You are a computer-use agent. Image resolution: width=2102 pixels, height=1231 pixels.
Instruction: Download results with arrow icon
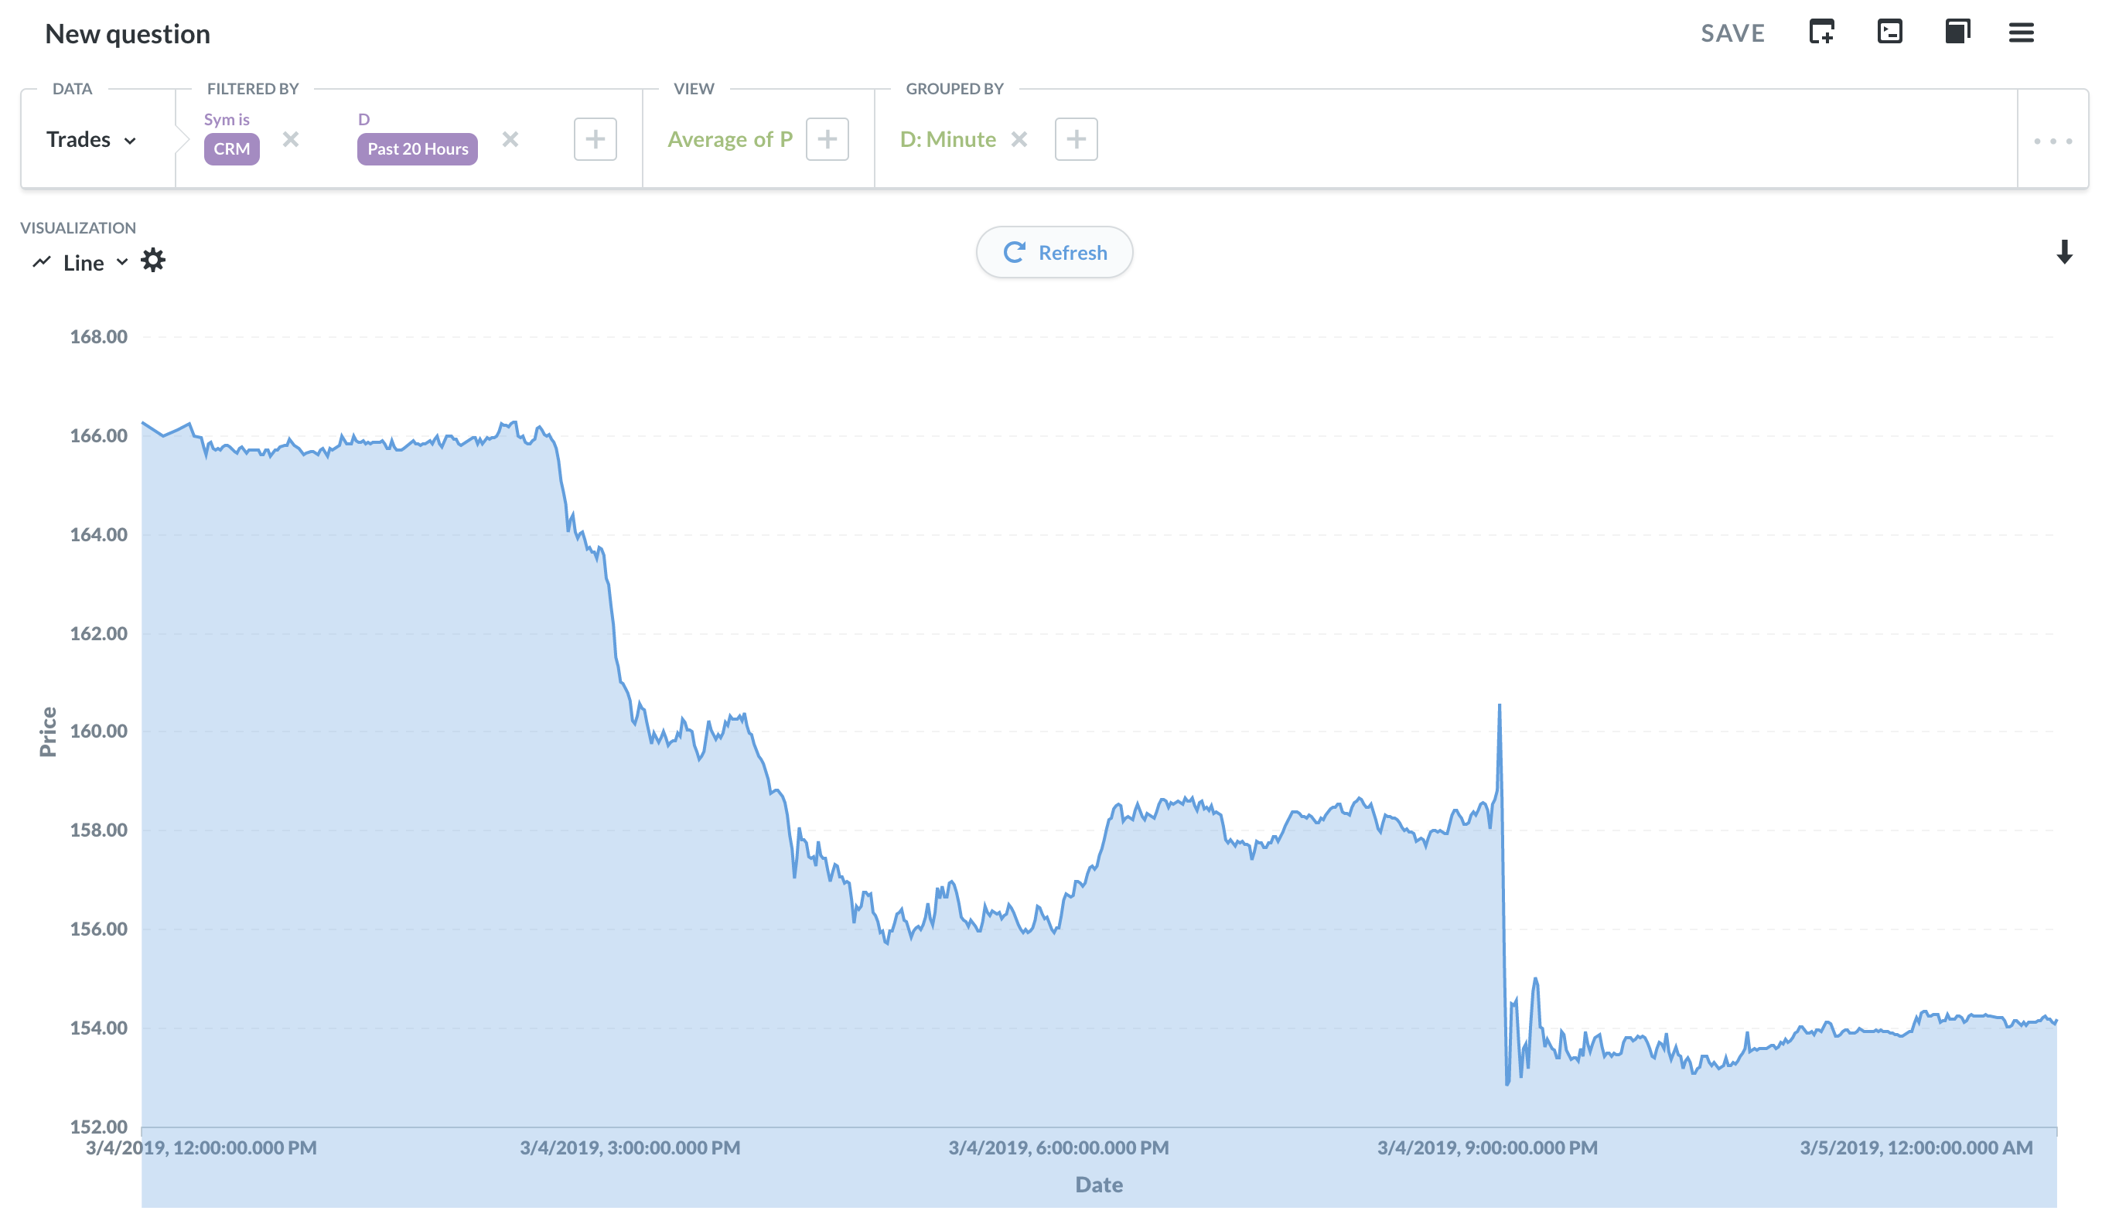[2064, 252]
